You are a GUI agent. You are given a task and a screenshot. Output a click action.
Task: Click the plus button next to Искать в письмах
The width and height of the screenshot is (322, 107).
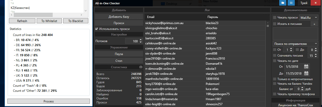tap(314, 24)
